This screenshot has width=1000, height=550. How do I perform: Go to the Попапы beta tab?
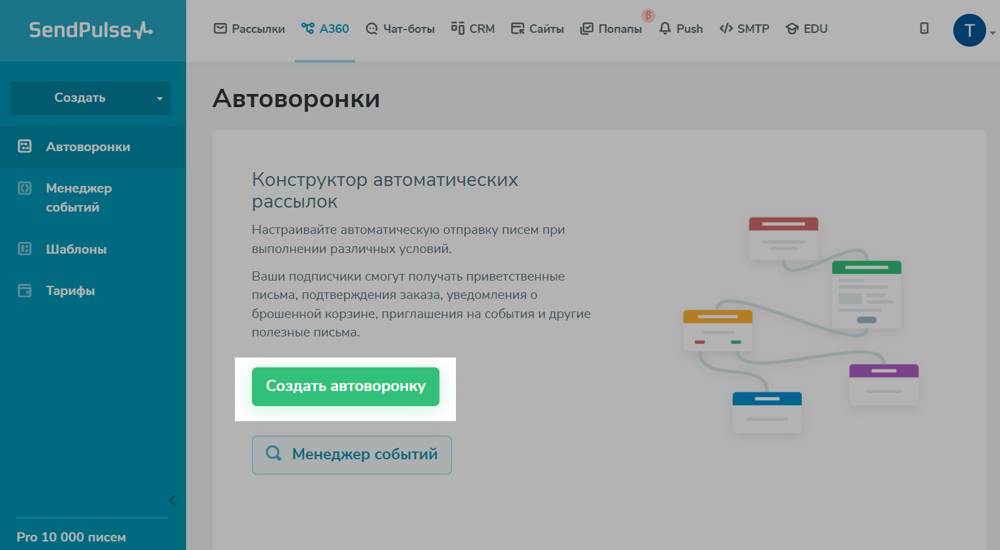tap(611, 29)
